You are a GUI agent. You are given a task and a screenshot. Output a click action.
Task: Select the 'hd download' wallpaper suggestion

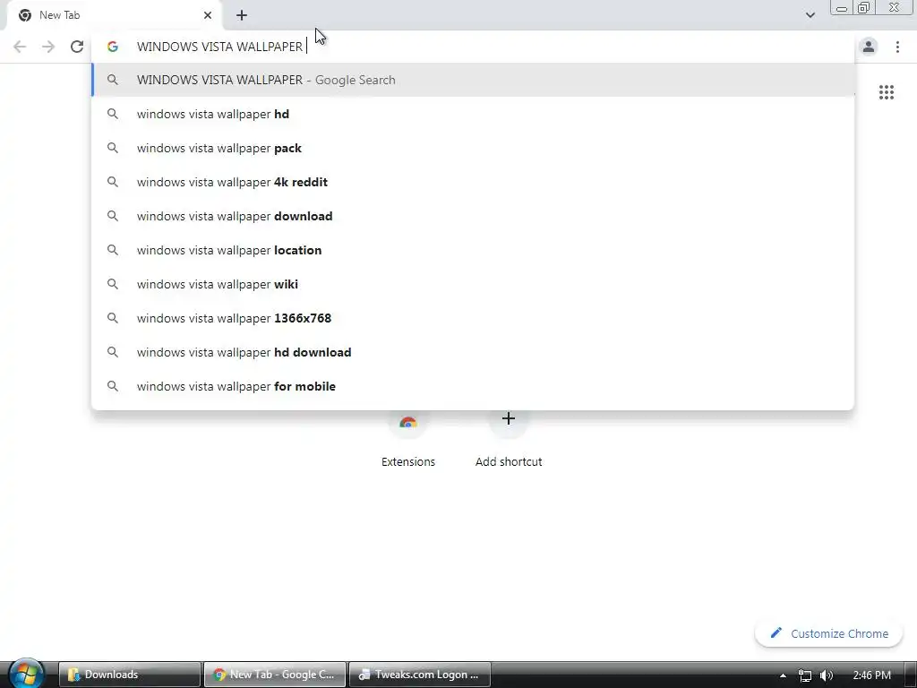[x=473, y=352]
